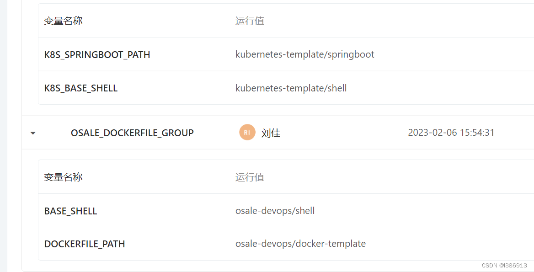Click the username 刘佳

[271, 133]
